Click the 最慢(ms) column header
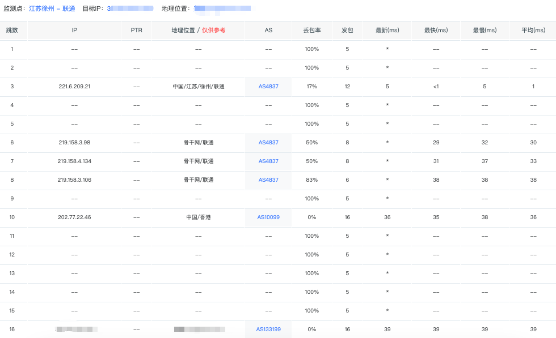 click(485, 30)
